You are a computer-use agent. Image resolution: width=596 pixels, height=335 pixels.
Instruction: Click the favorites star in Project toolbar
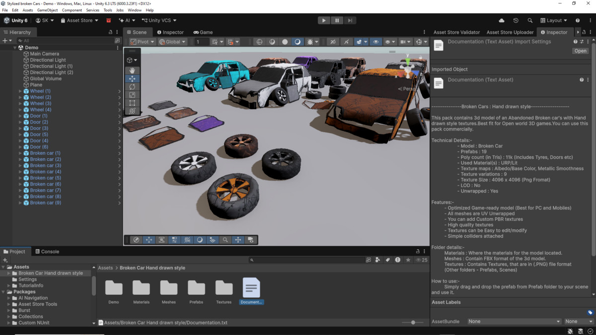point(408,260)
